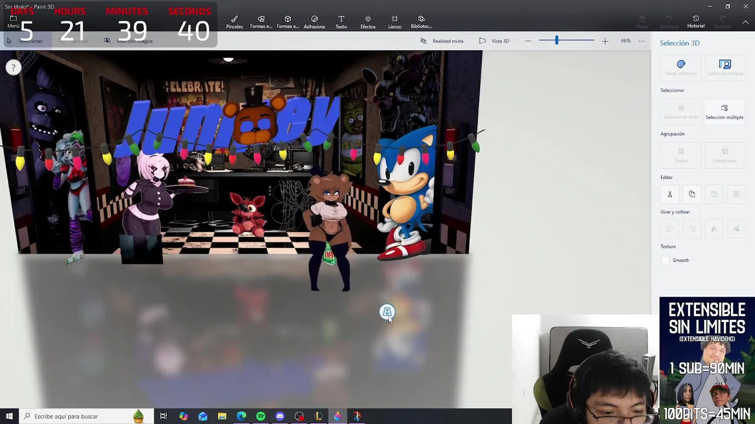Toggle Vista 3D view
This screenshot has width=755, height=424.
[494, 41]
